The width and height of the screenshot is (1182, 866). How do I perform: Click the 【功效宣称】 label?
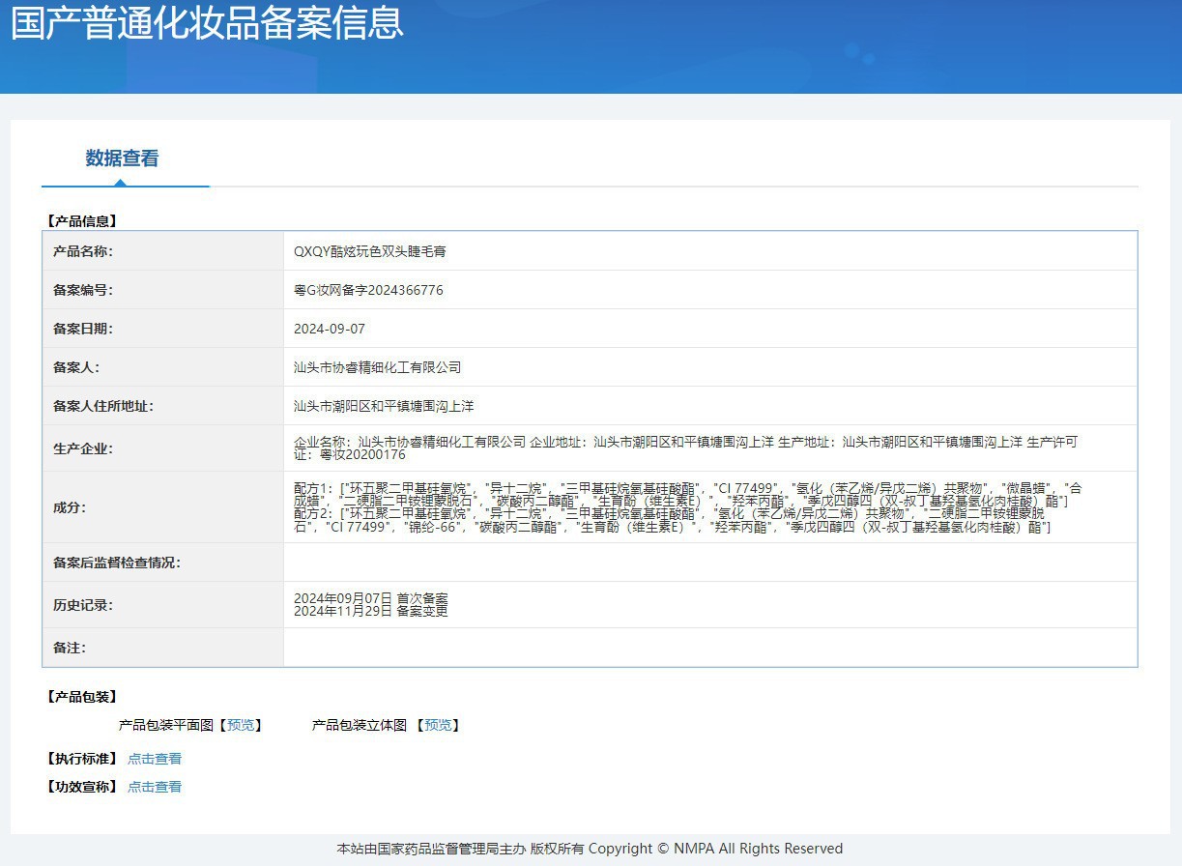pos(82,787)
